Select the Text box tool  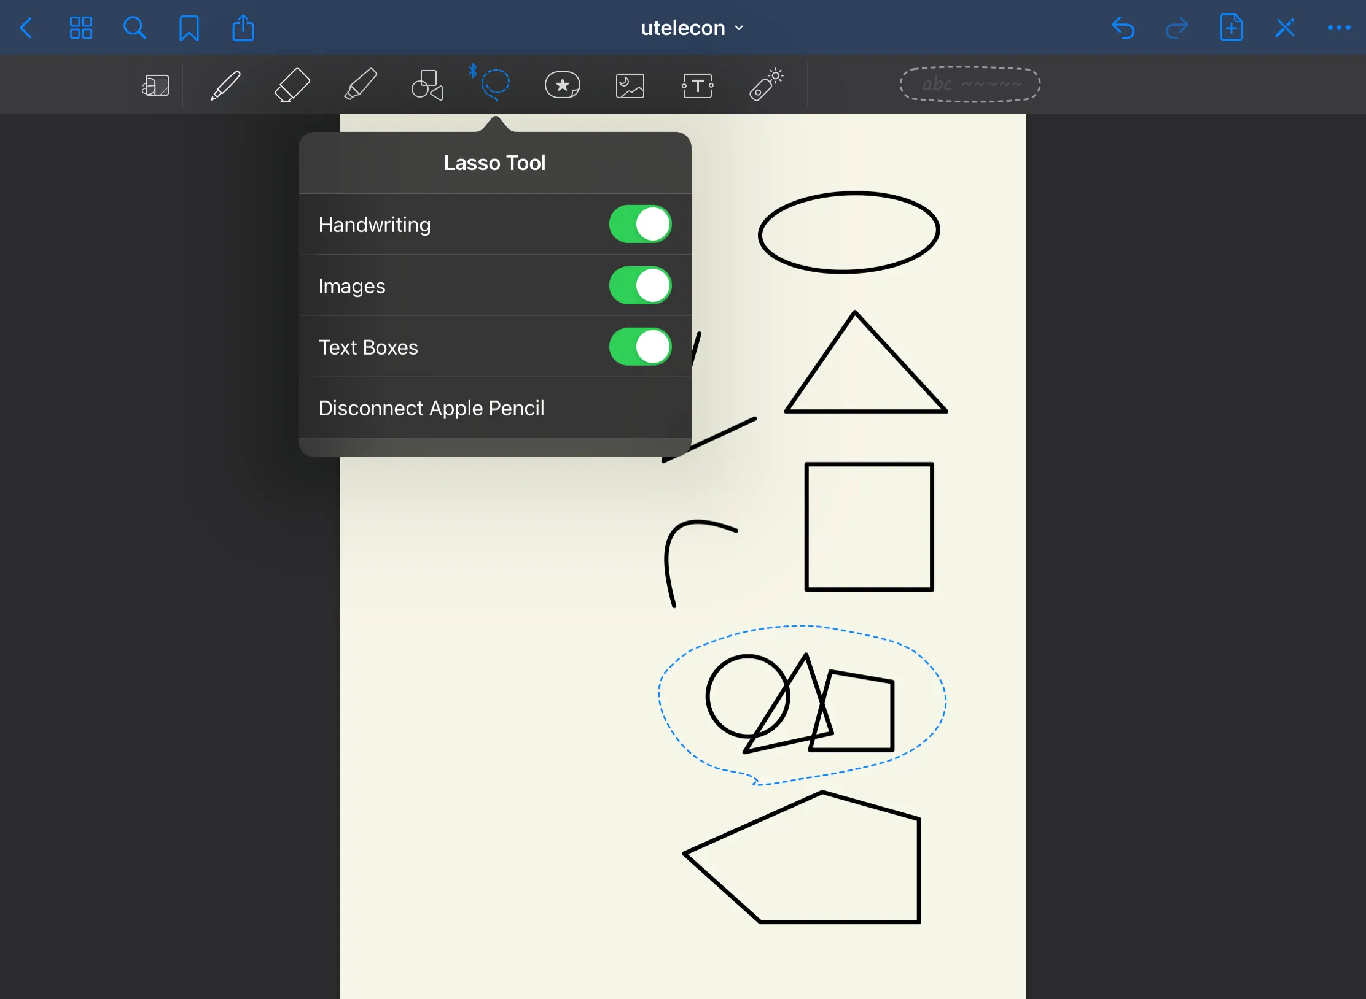point(697,85)
